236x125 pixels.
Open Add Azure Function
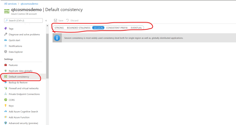point(19,117)
